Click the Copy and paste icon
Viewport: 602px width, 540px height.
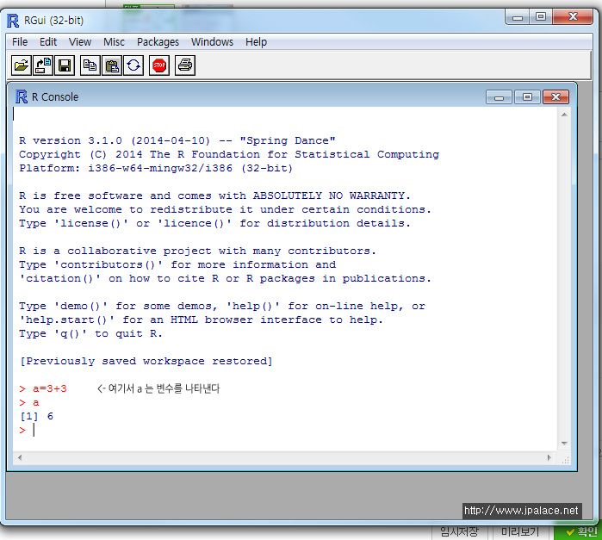pyautogui.click(x=133, y=65)
